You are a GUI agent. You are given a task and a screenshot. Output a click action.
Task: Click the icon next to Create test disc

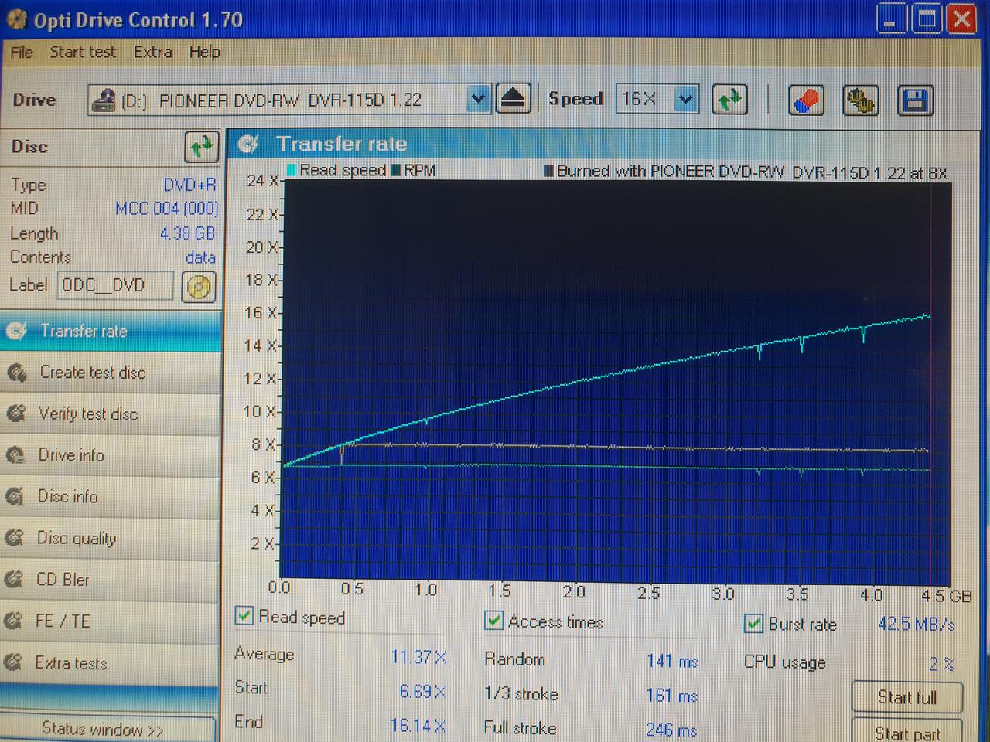tap(17, 373)
